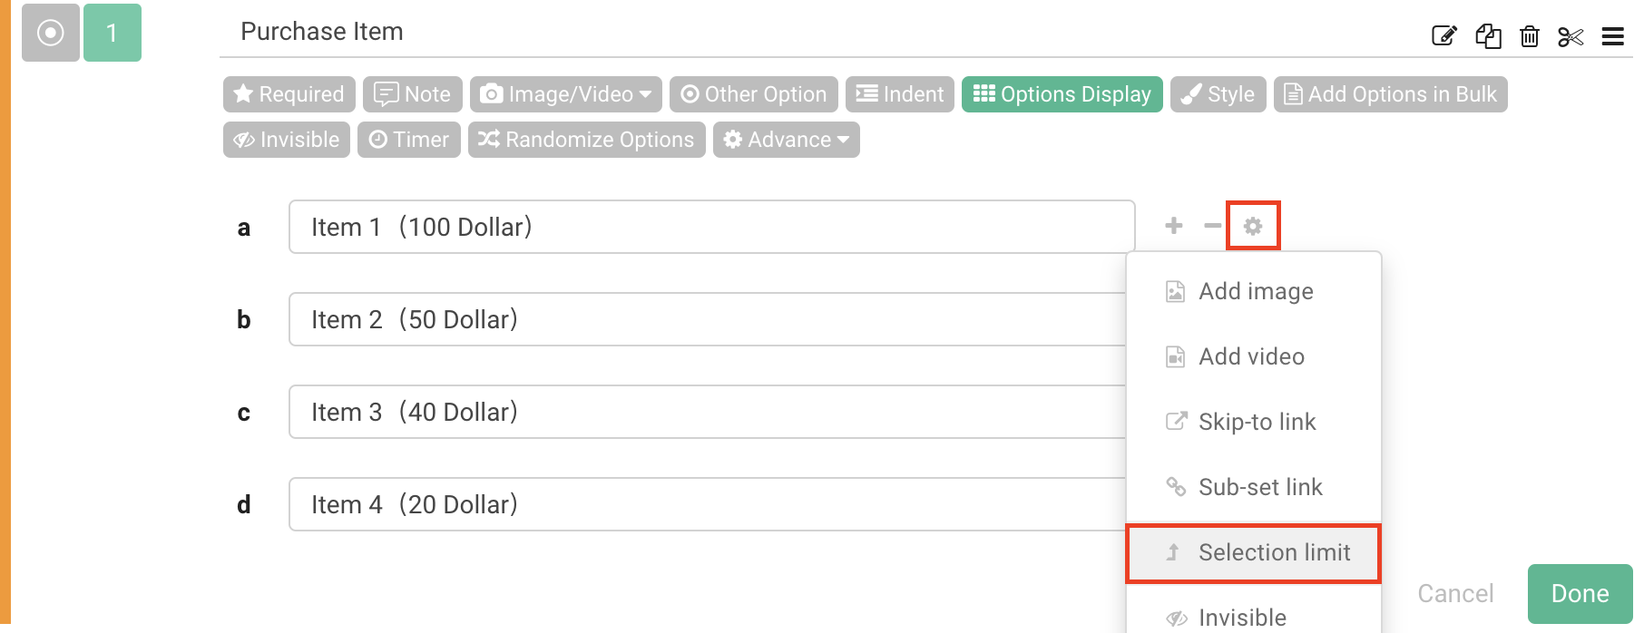Click the Done button

[x=1579, y=593]
